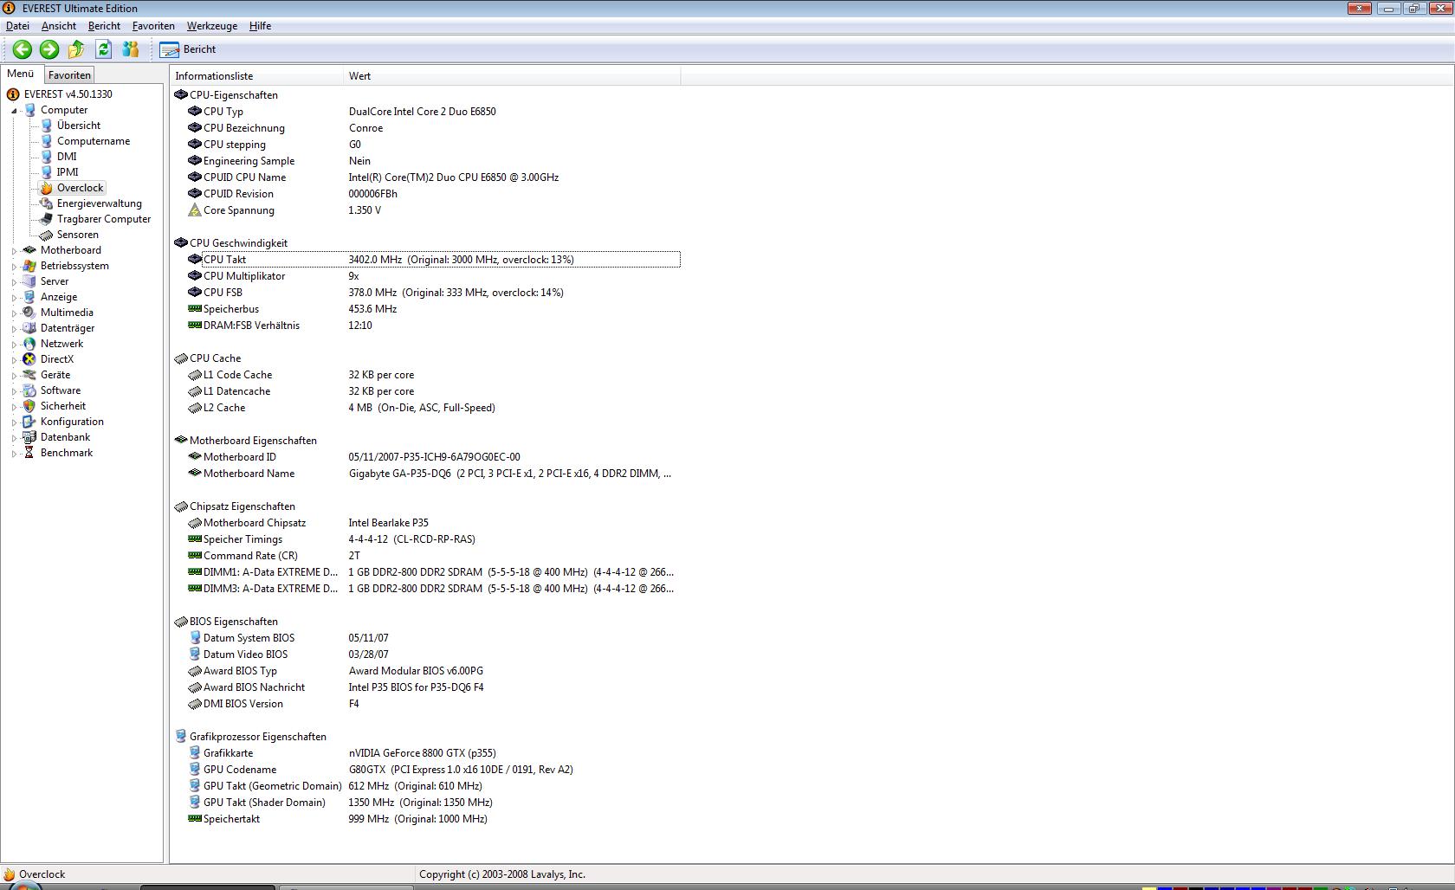Click the Datum System BIOS icon
Screen dimensions: 1455x890
click(x=195, y=638)
